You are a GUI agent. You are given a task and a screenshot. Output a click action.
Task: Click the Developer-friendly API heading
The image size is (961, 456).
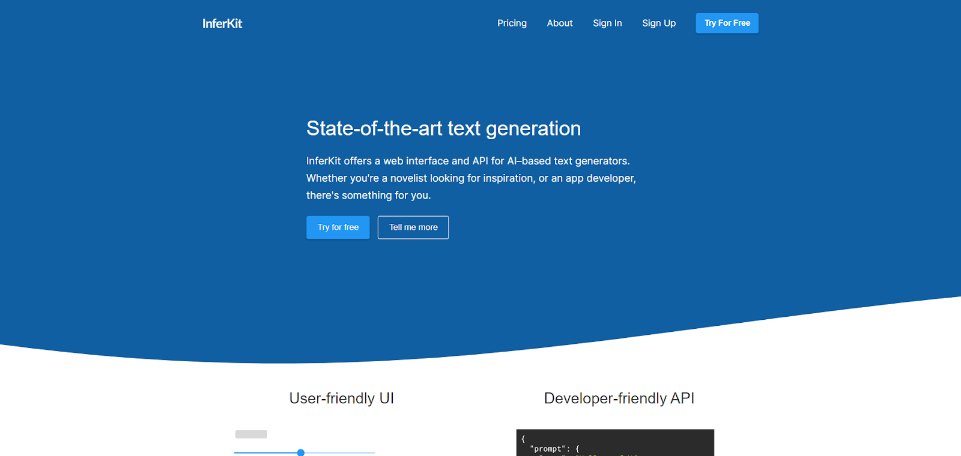[x=619, y=398]
